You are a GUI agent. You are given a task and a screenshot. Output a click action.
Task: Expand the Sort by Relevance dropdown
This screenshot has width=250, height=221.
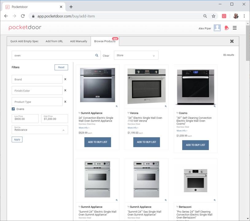(40, 130)
